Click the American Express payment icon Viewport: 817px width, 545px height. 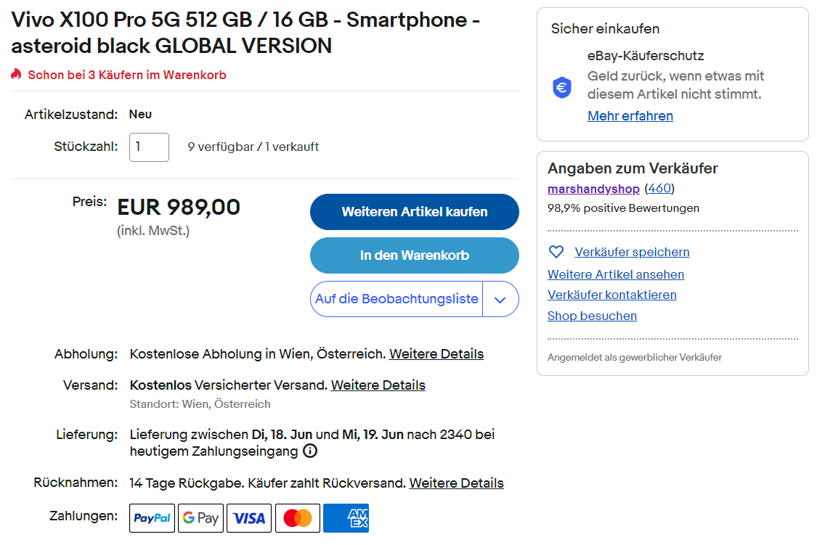346,518
